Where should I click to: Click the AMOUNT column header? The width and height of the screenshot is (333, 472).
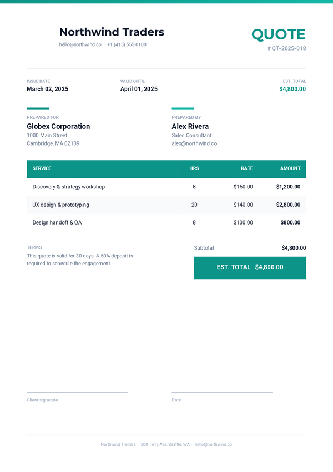tap(290, 168)
